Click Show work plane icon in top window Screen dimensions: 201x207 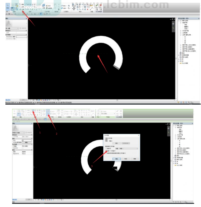(x=48, y=6)
